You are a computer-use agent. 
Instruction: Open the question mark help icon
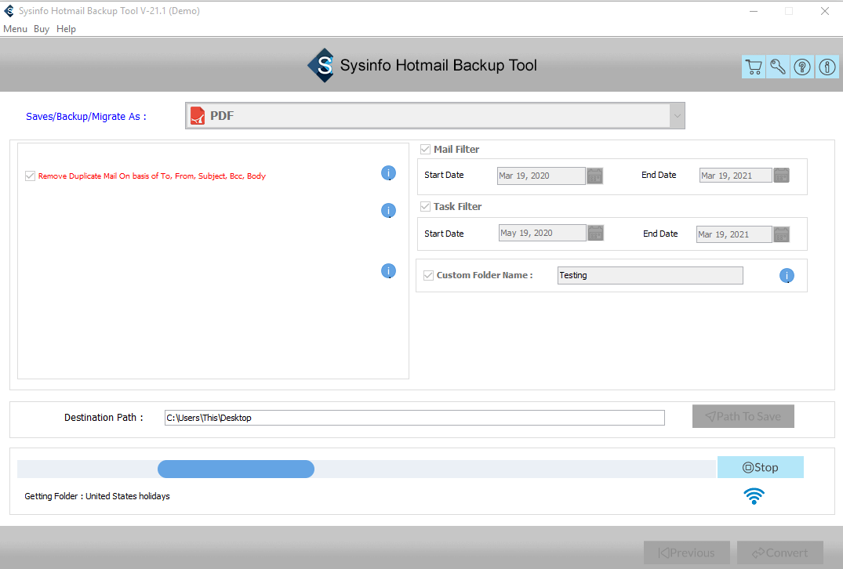(x=802, y=67)
